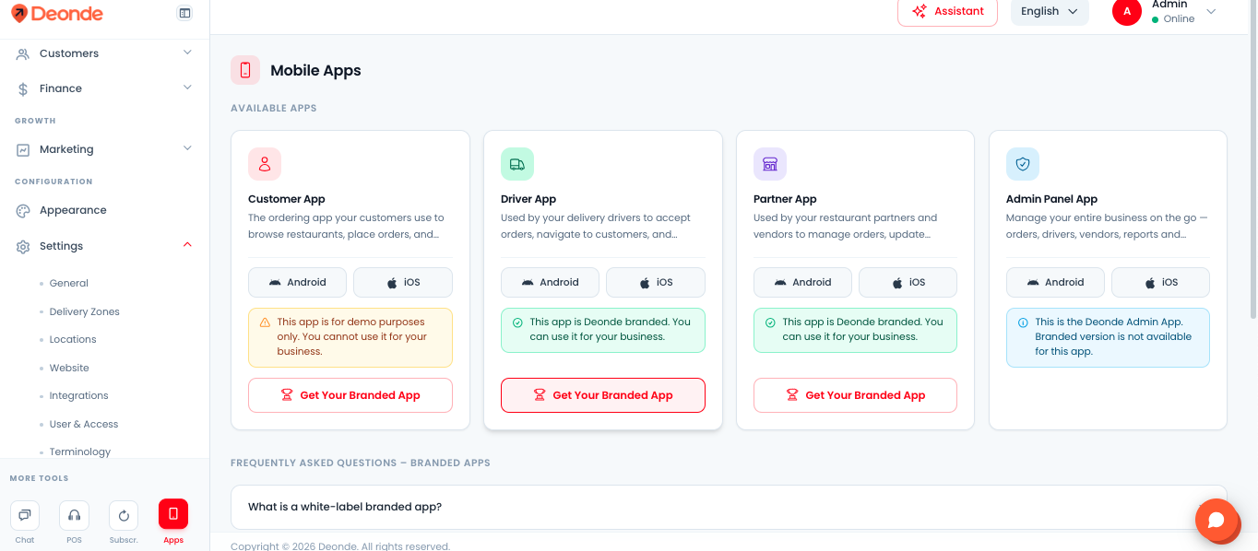This screenshot has height=551, width=1258.
Task: Open the POS headset tool icon
Action: click(x=74, y=514)
